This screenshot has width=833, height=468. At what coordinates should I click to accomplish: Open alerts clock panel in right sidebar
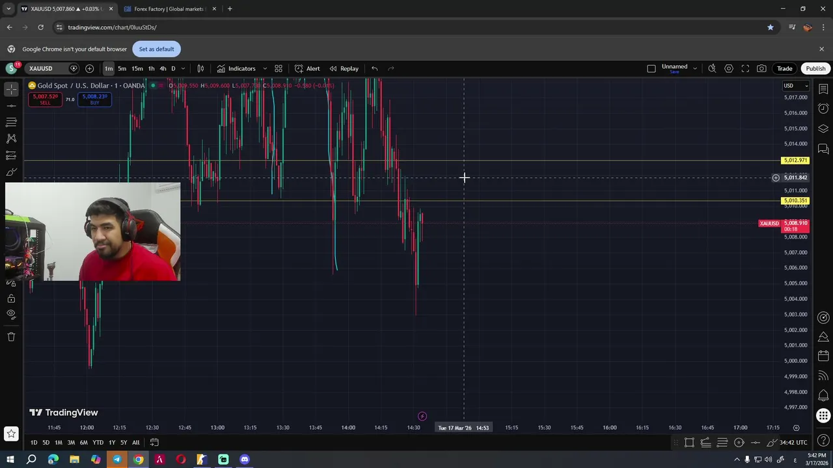coord(823,109)
